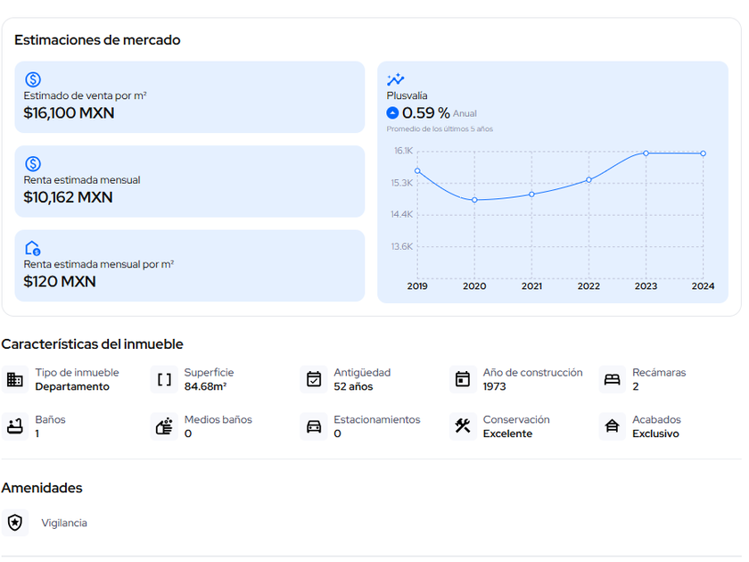Viewport: 749px width, 562px height.
Task: Click the 2020 data point on chart
Action: tap(474, 200)
